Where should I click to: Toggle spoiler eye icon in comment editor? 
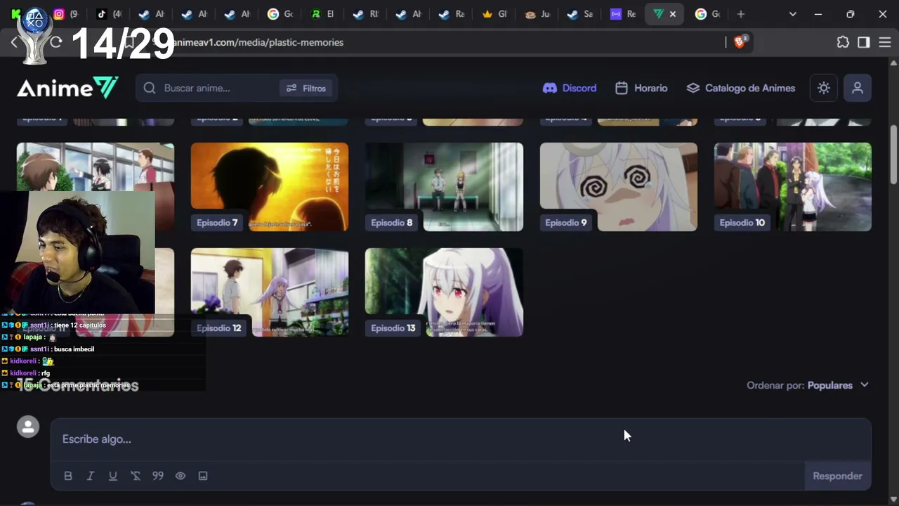pyautogui.click(x=181, y=476)
